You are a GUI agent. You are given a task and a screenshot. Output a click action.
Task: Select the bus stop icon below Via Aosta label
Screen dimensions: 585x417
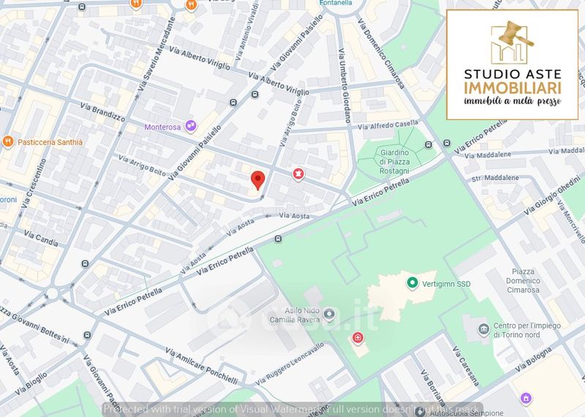pyautogui.click(x=278, y=238)
